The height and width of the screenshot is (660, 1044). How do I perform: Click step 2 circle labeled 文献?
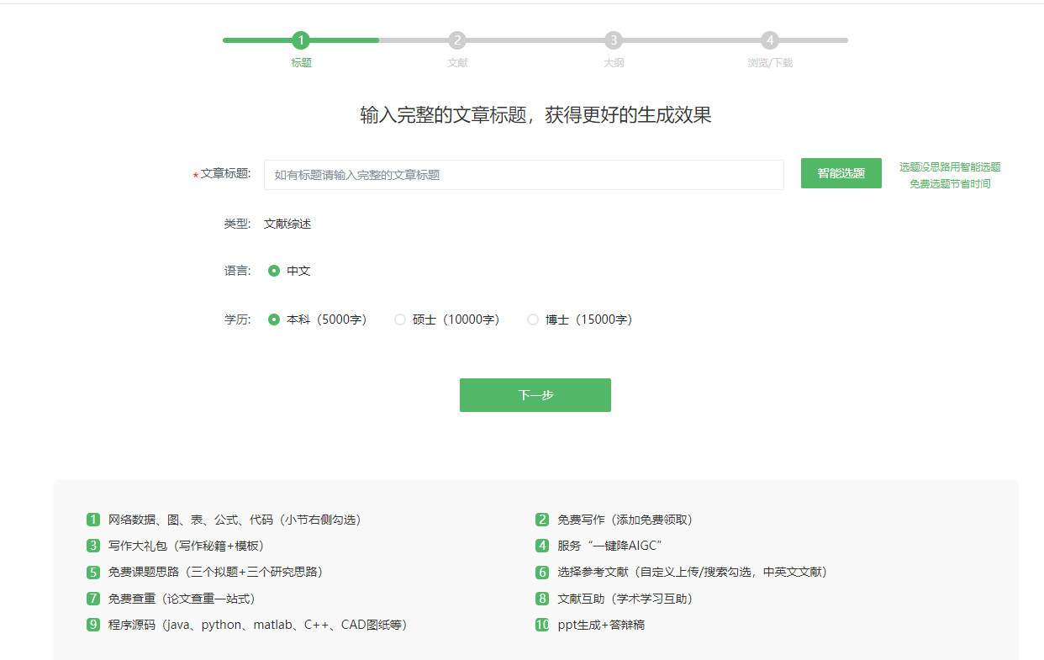(x=457, y=40)
